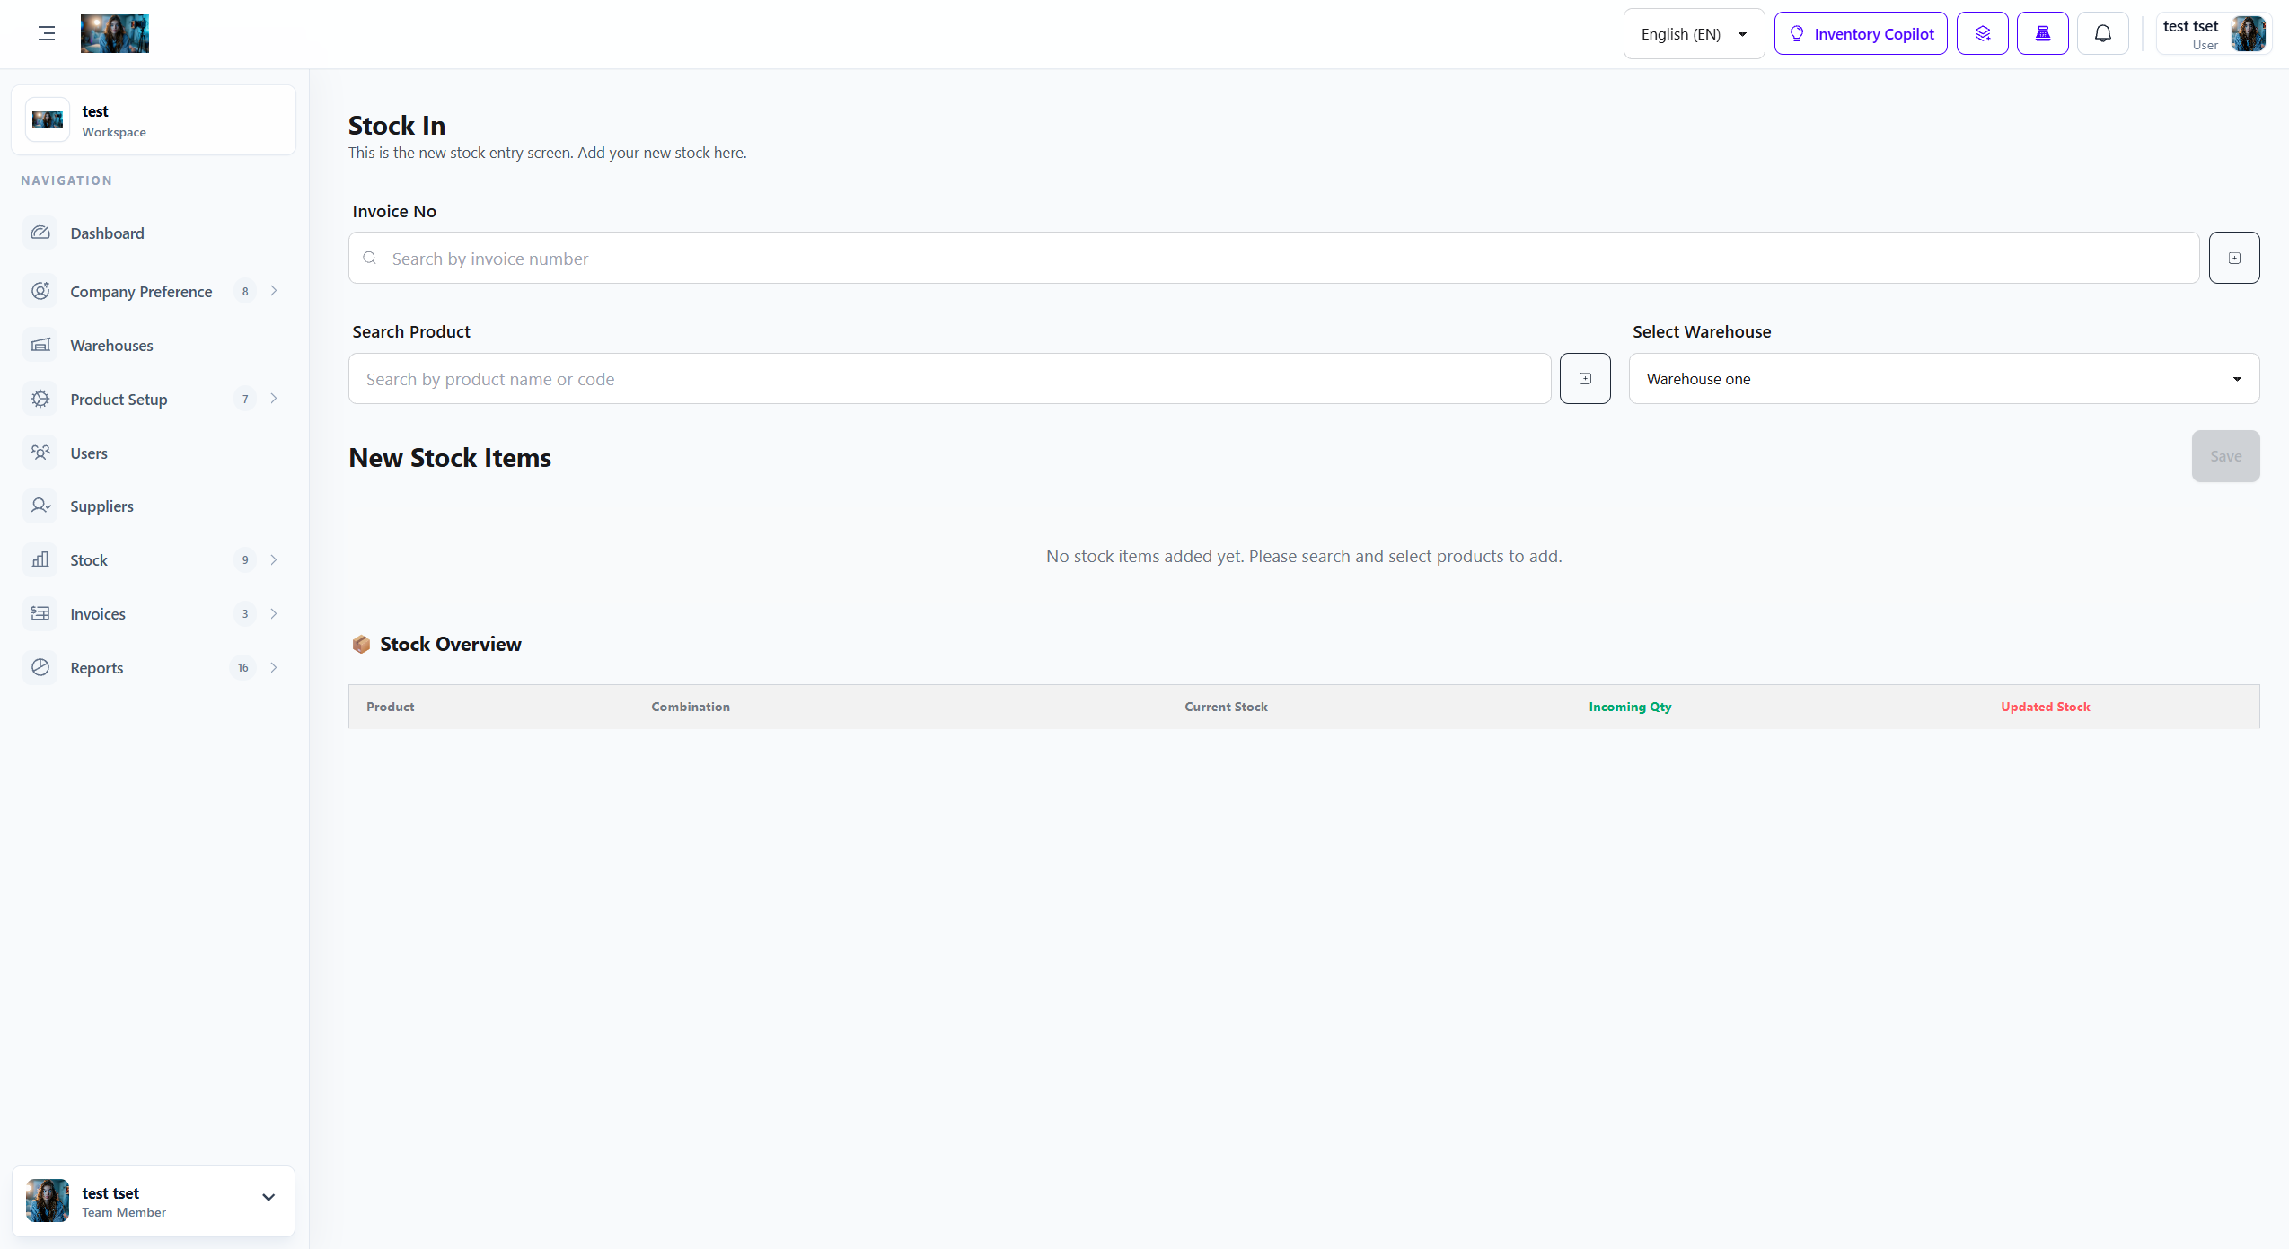
Task: Go to Dashboard in navigation
Action: pos(154,233)
